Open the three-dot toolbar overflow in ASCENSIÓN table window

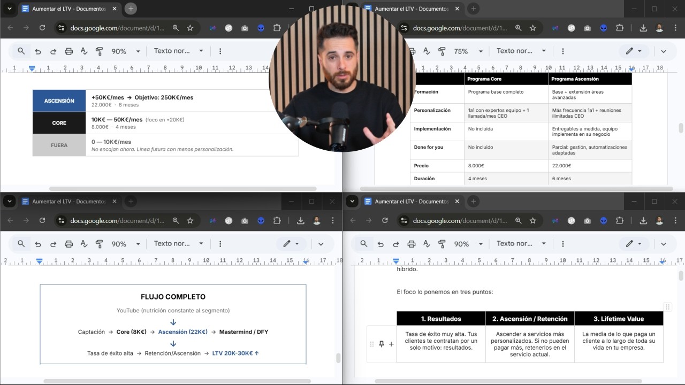coord(220,51)
